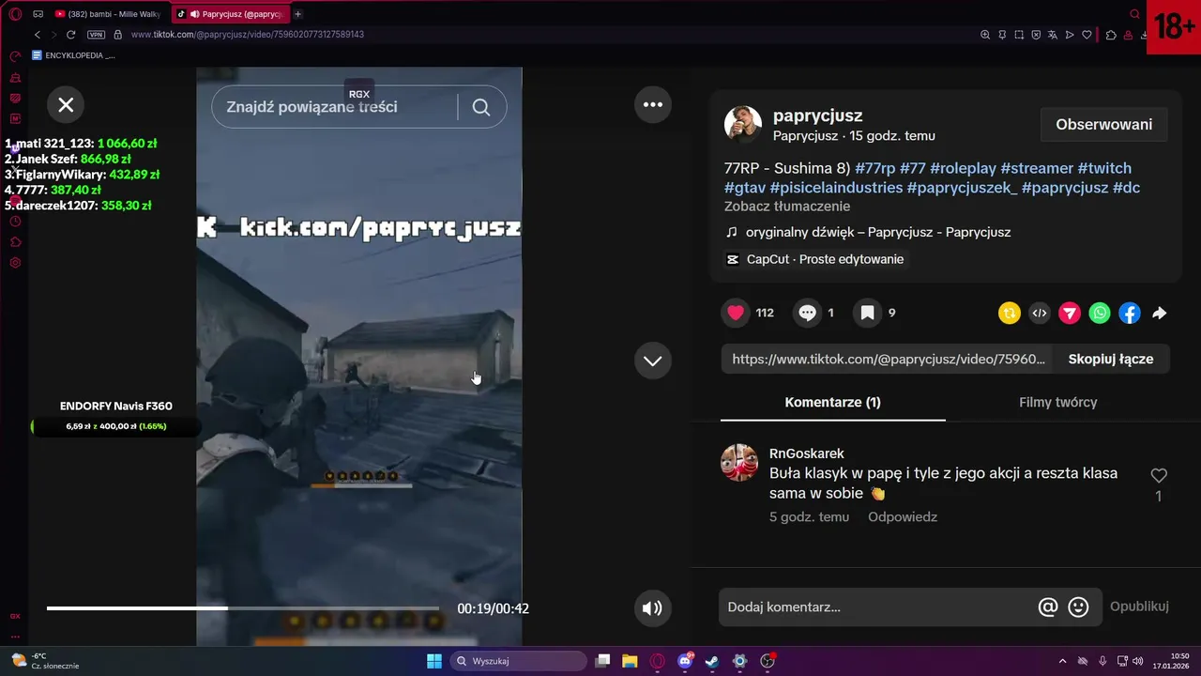Click the related content search magnifier
Image resolution: width=1201 pixels, height=676 pixels.
(x=481, y=107)
